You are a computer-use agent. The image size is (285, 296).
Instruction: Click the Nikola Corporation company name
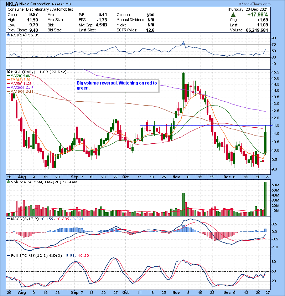pyautogui.click(x=35, y=4)
